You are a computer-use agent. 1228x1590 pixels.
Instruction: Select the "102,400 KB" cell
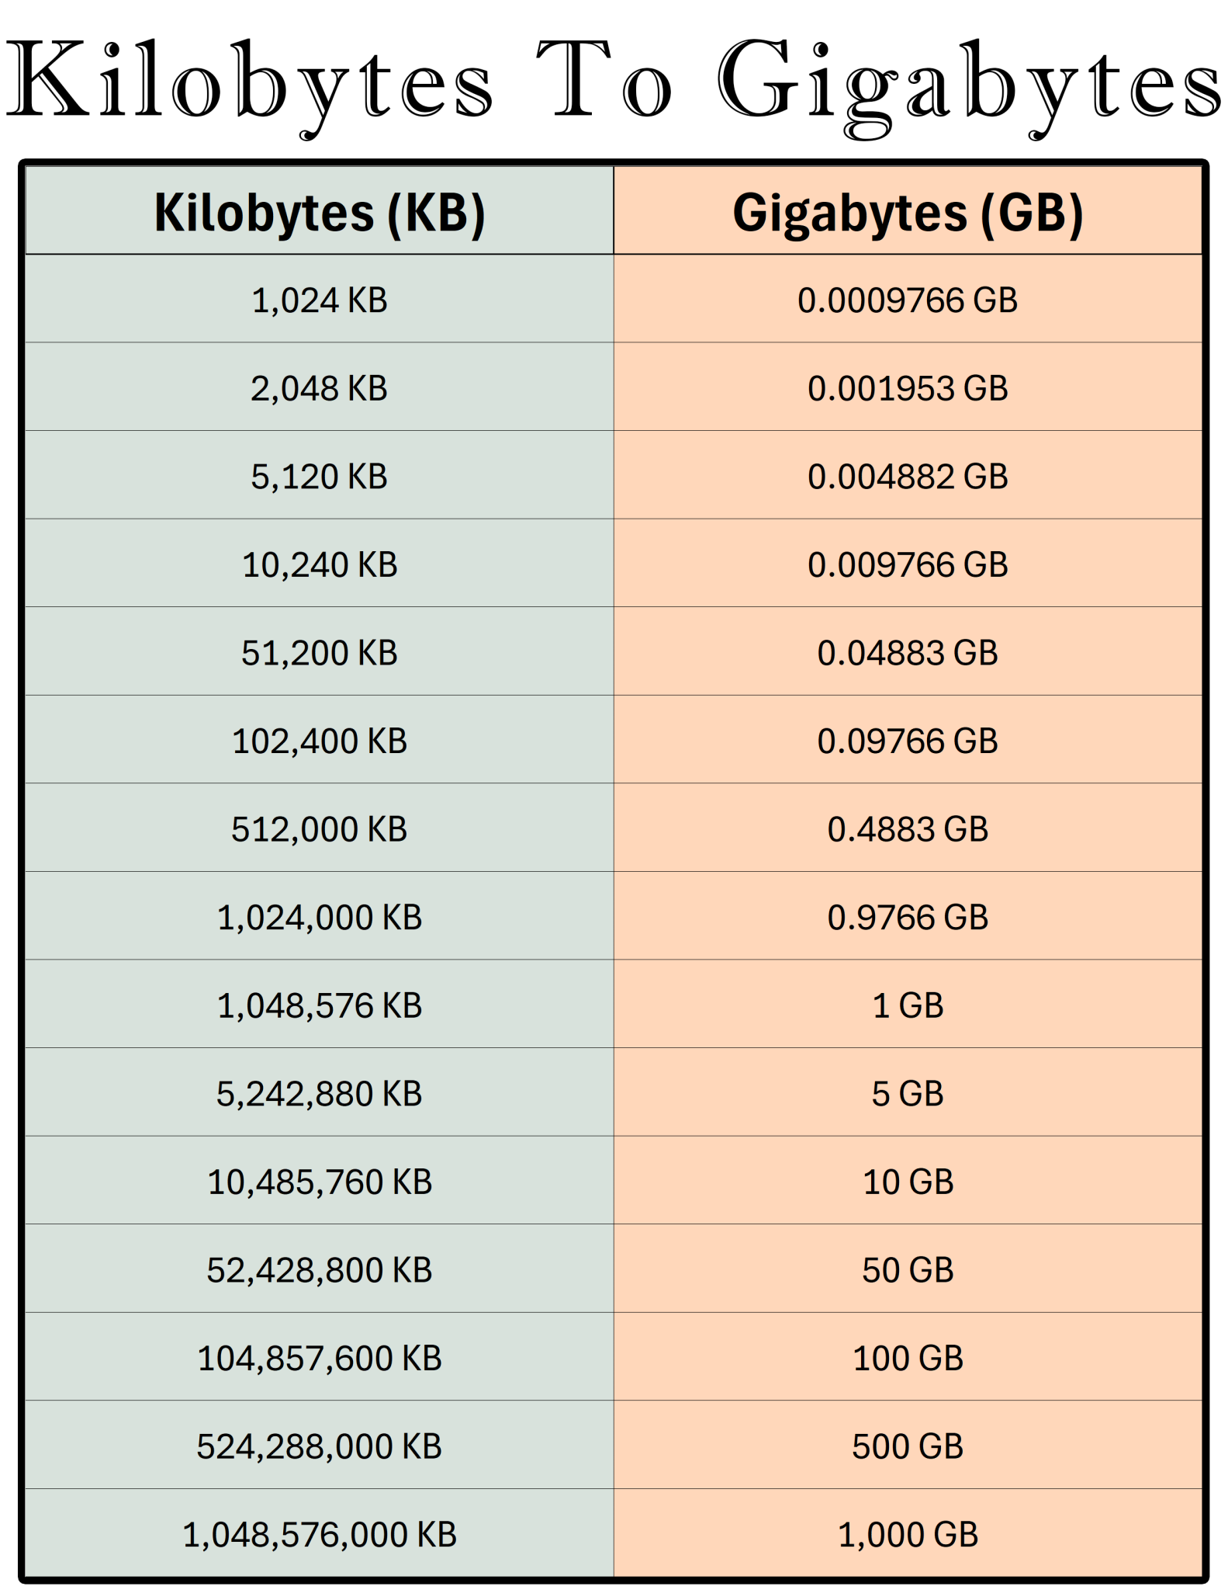[x=319, y=741]
